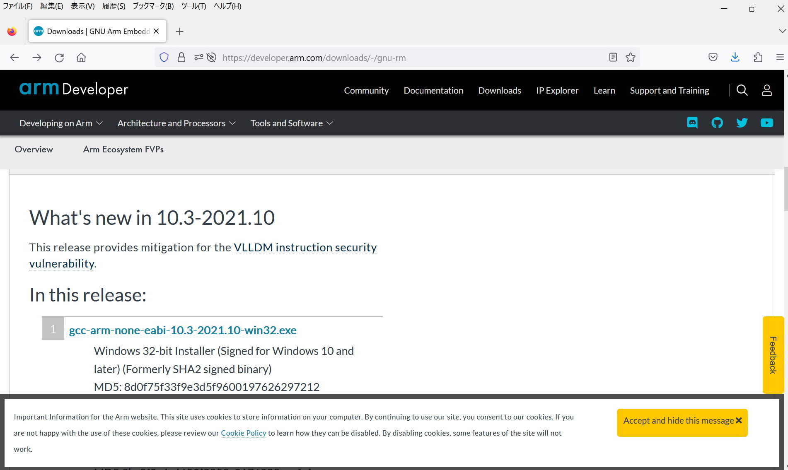Open the Community nav link

(x=366, y=90)
